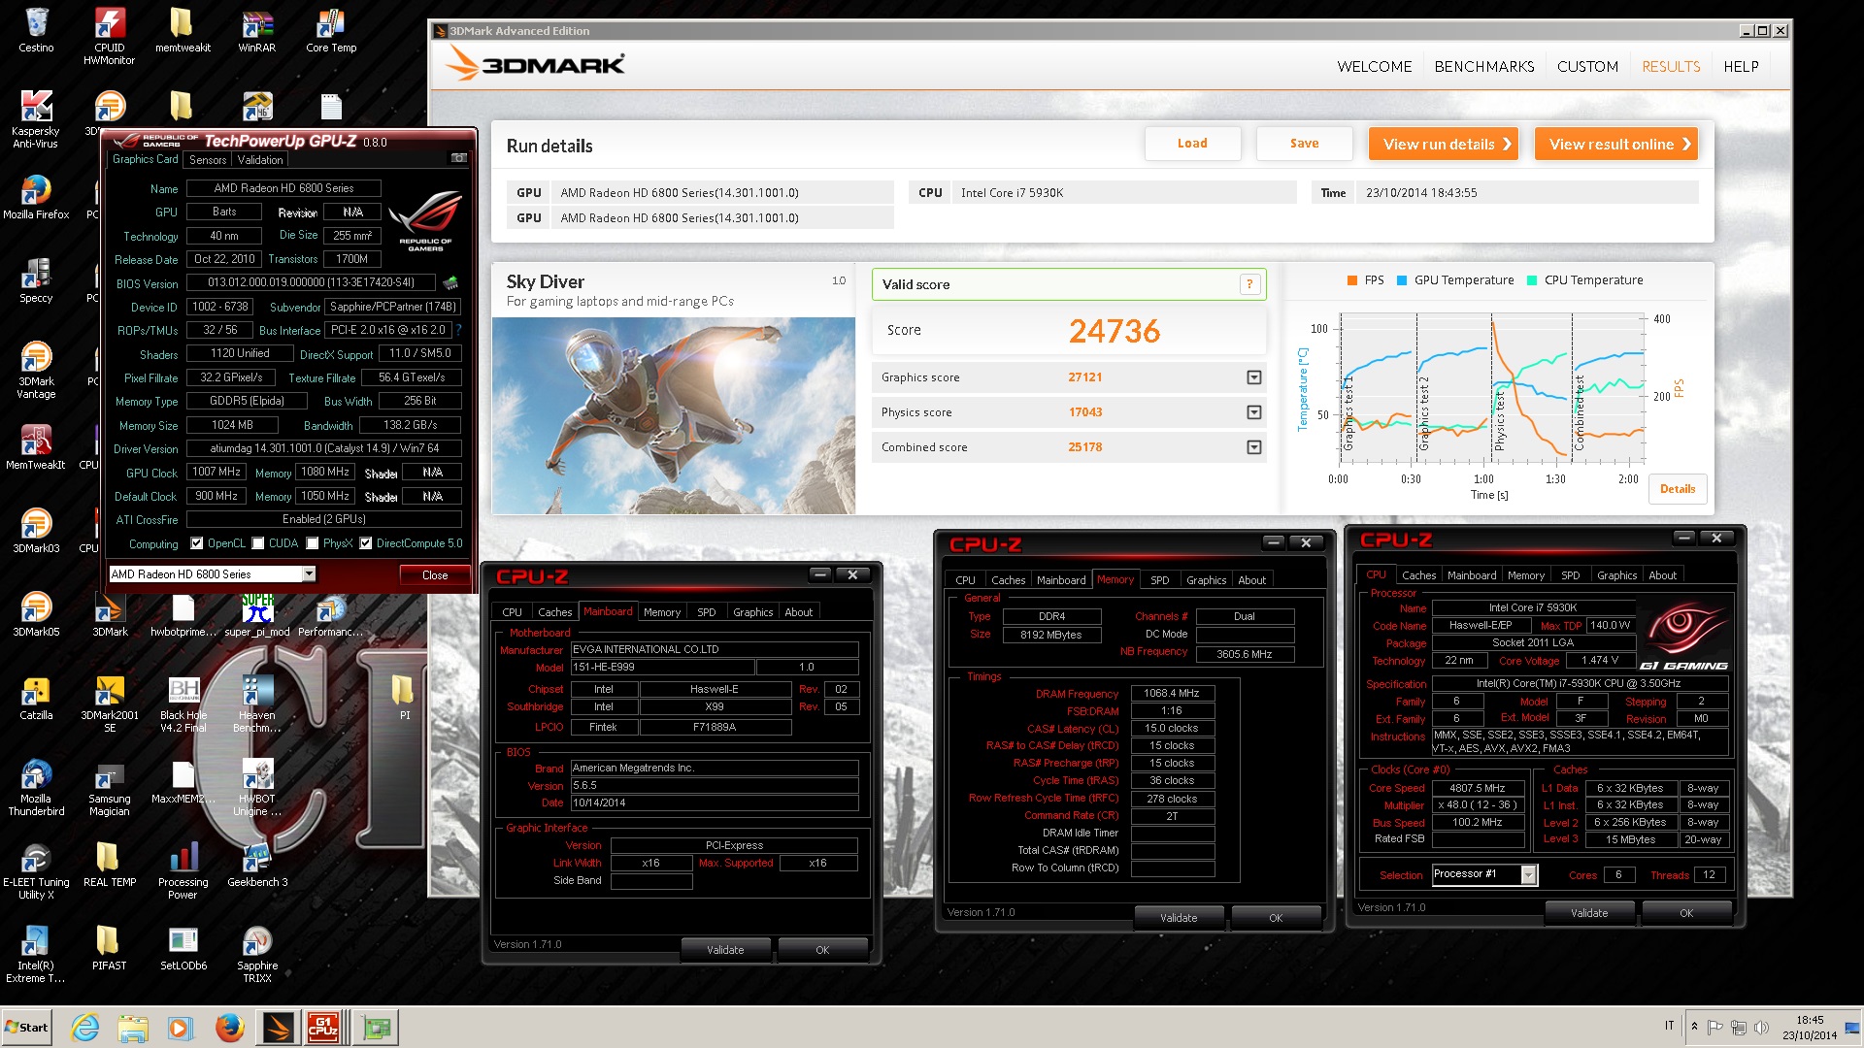
Task: Open the 3DMark03 desktop shortcut
Action: click(x=36, y=531)
